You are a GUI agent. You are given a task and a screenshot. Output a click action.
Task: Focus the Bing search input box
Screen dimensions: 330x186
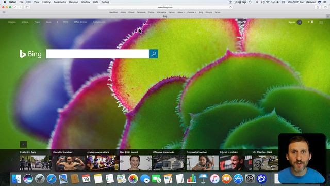click(97, 54)
